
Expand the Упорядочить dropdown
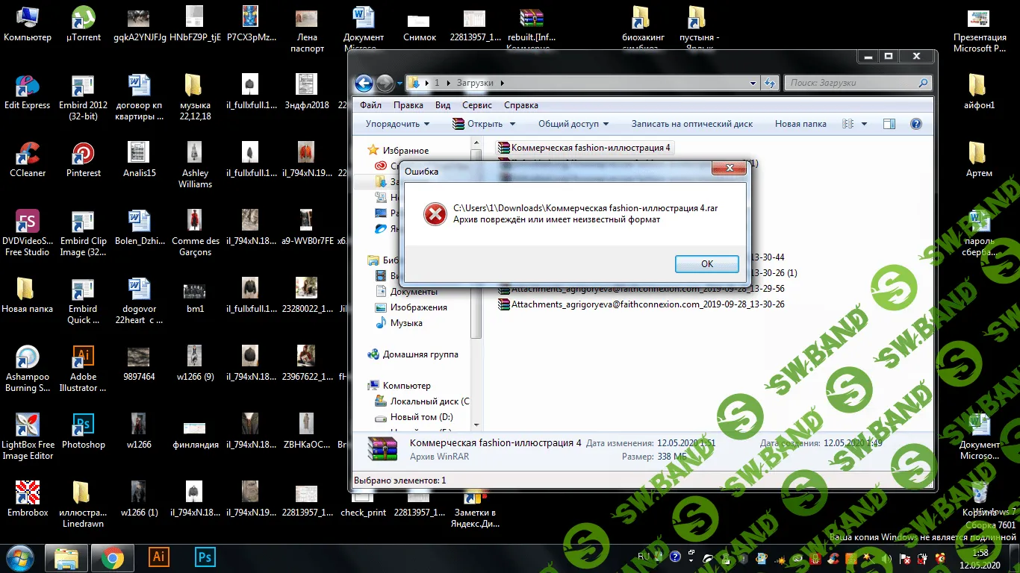click(x=397, y=124)
